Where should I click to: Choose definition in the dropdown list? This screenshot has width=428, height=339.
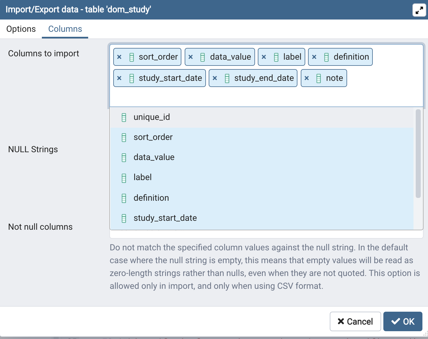[x=151, y=198]
